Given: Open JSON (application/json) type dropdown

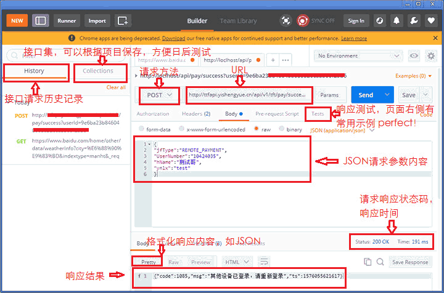Looking at the screenshot, I should point(342,130).
